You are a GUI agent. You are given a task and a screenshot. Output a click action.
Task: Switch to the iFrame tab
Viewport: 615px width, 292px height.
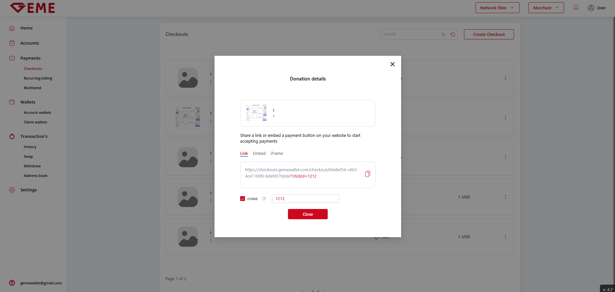[276, 154]
